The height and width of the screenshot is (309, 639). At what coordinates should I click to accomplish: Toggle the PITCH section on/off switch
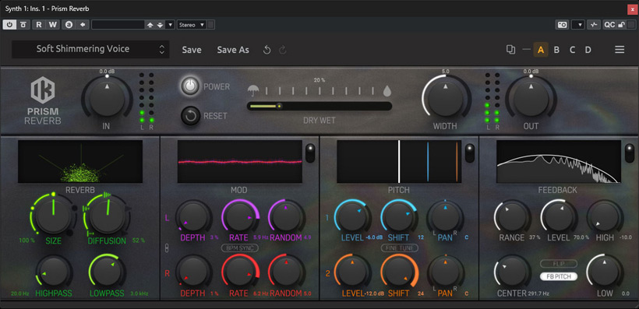pyautogui.click(x=470, y=153)
